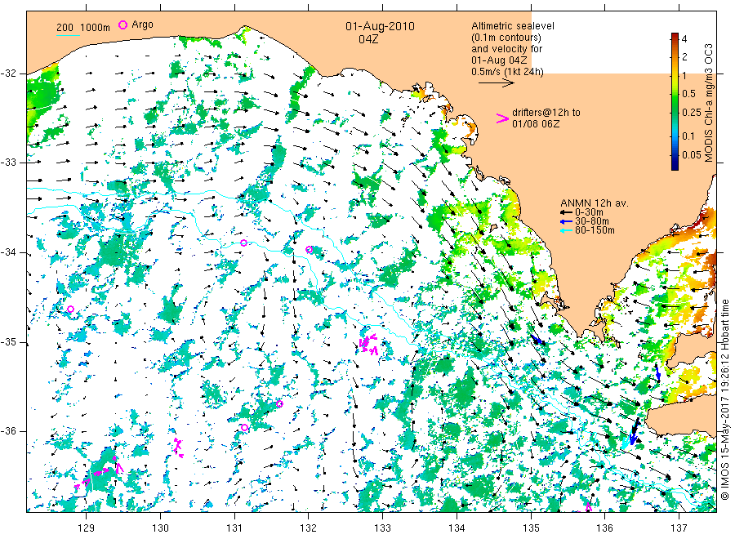Screen dimensions: 735x539
Task: Click the '30-80m' depth label
Action: (x=591, y=221)
